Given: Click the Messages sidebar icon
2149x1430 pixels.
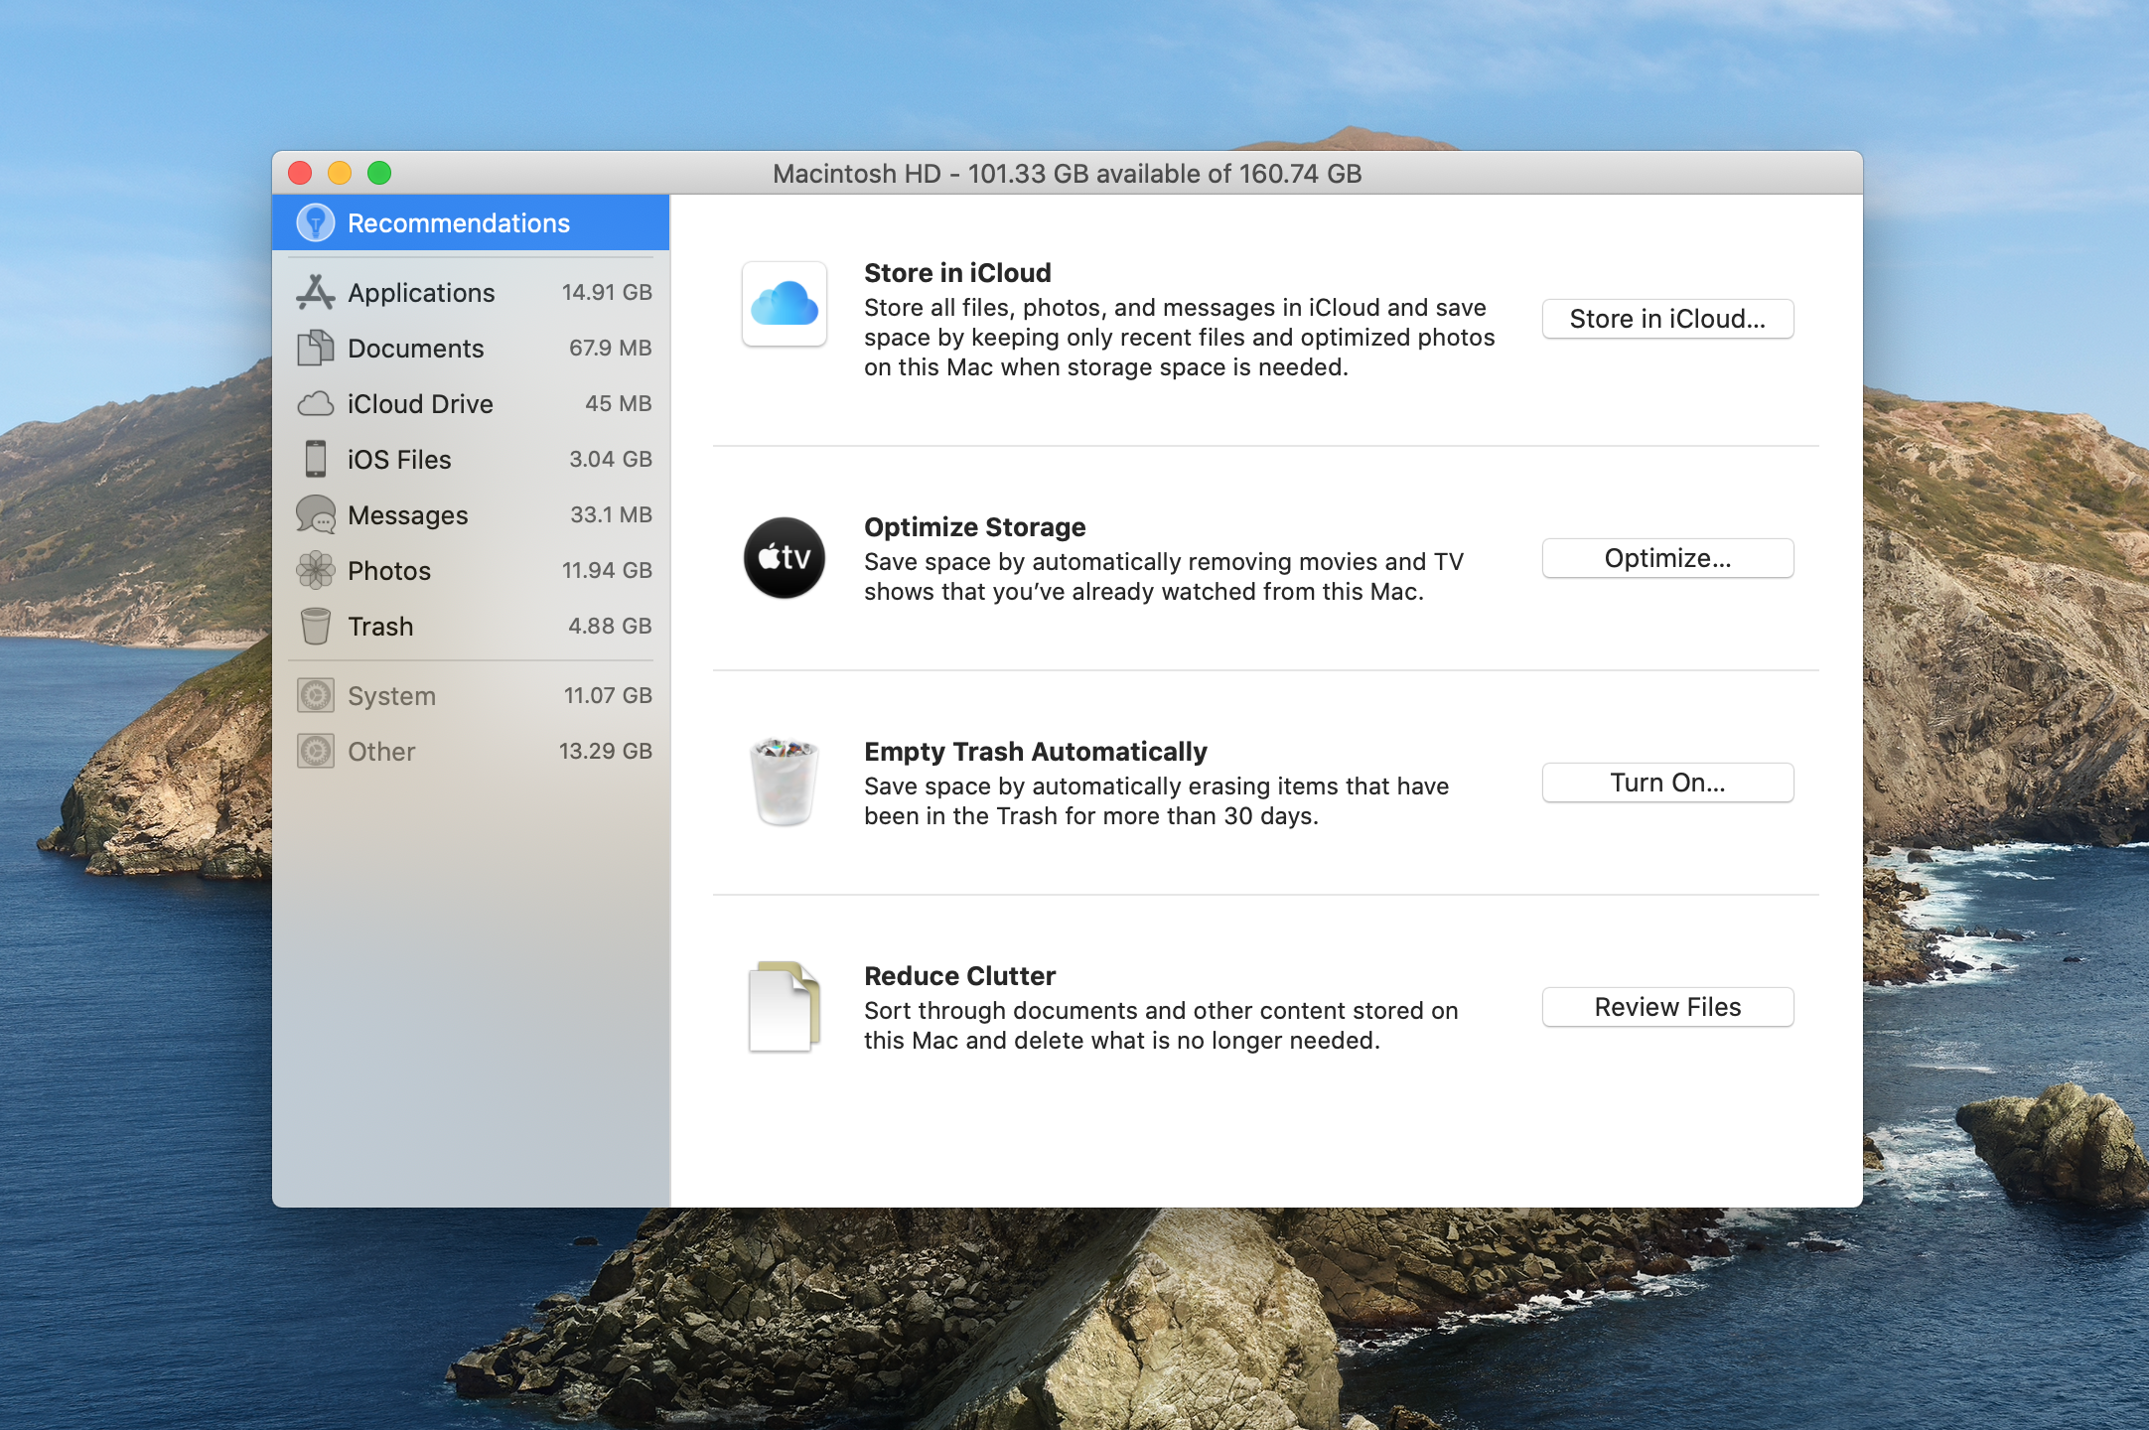Looking at the screenshot, I should point(314,514).
